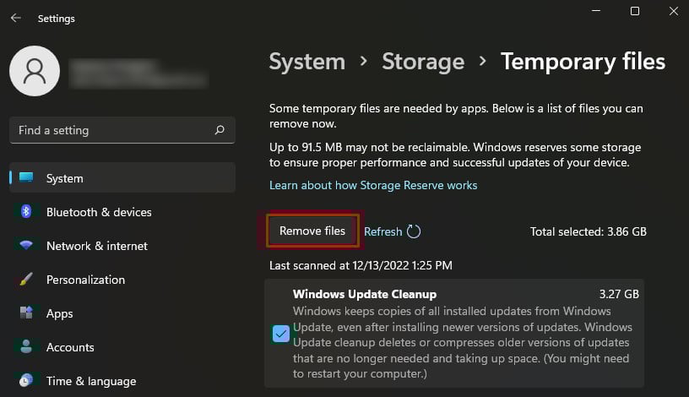Navigate to System in breadcrumb
Viewport: 689px width, 397px height.
tap(307, 62)
